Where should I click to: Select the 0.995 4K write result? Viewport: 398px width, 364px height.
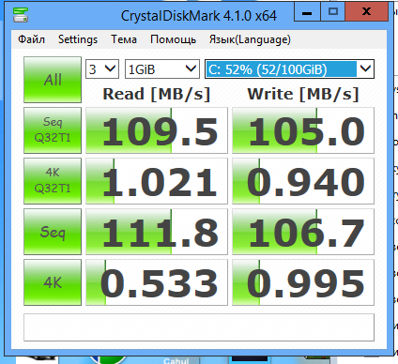pyautogui.click(x=303, y=282)
